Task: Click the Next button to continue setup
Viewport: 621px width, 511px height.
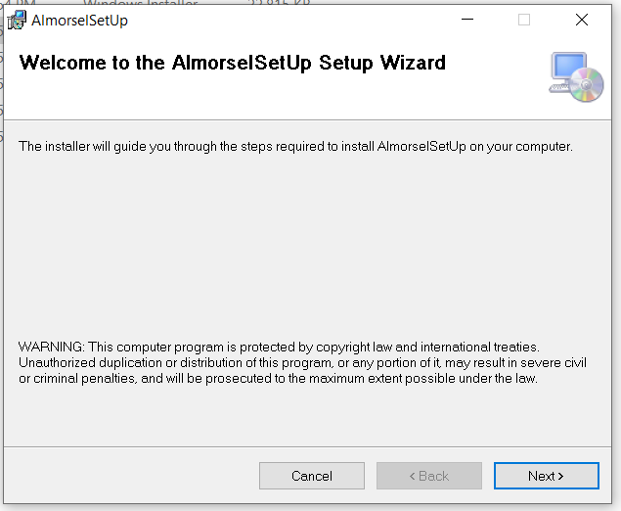Action: (x=546, y=476)
